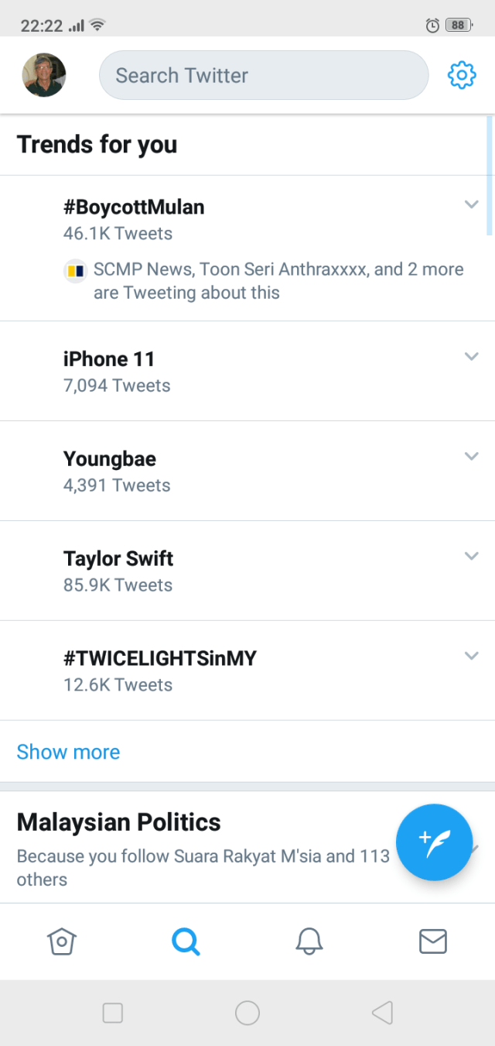Tap the Search Twitter input field
Screen dimensions: 495x1046
tap(263, 75)
